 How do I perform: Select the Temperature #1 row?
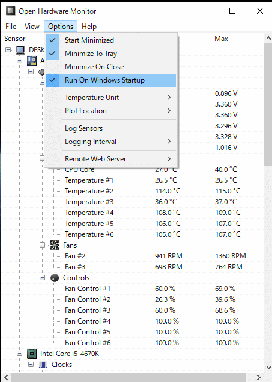(x=133, y=180)
